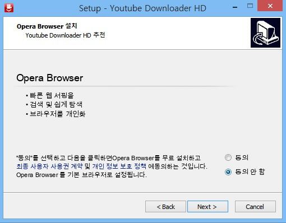
Task: Click the large 'Opera Browser' heading
Action: [x=50, y=78]
